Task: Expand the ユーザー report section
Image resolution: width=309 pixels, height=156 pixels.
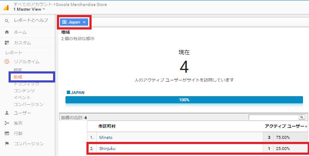Action: point(22,113)
